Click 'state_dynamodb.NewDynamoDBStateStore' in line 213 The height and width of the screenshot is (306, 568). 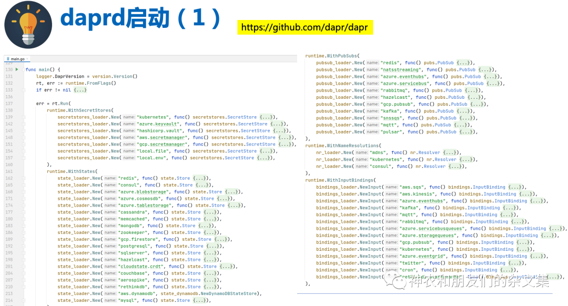pos(209,294)
